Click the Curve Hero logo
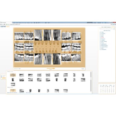 point(5,27)
